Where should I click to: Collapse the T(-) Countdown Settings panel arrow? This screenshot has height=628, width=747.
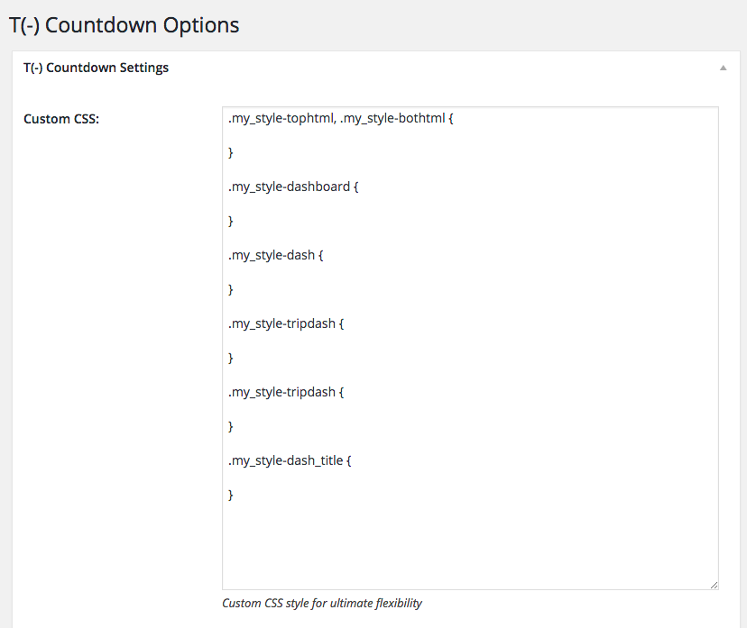[x=723, y=68]
